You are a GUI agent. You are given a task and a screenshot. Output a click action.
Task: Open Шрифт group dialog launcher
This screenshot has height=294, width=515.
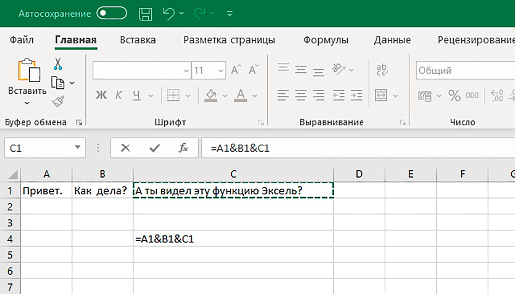tap(261, 122)
